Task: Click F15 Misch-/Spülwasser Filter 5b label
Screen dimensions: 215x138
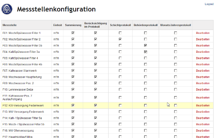Action: pyautogui.click(x=23, y=124)
